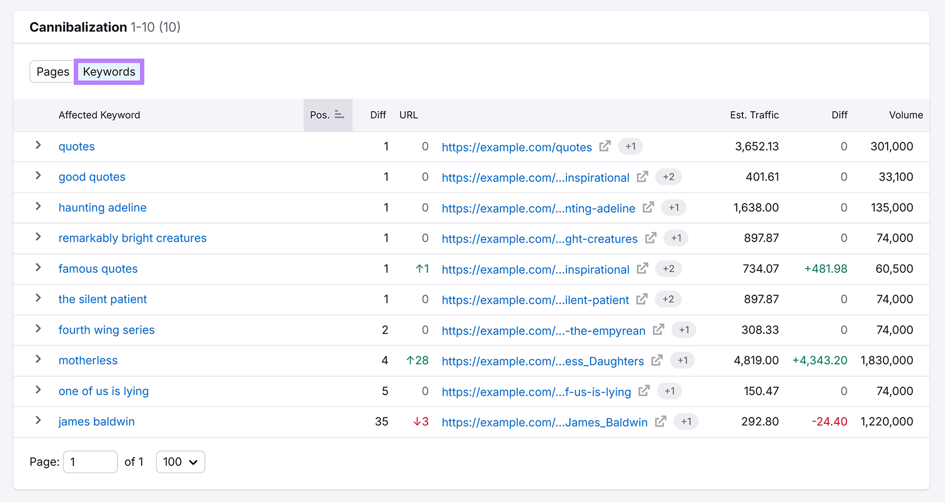Expand the james baldwin keyword row

coord(38,420)
